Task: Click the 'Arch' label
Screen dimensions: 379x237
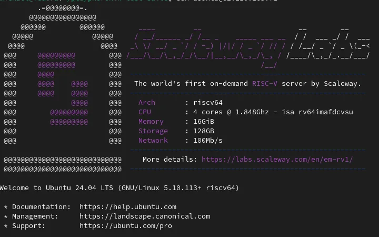Action: 147,103
